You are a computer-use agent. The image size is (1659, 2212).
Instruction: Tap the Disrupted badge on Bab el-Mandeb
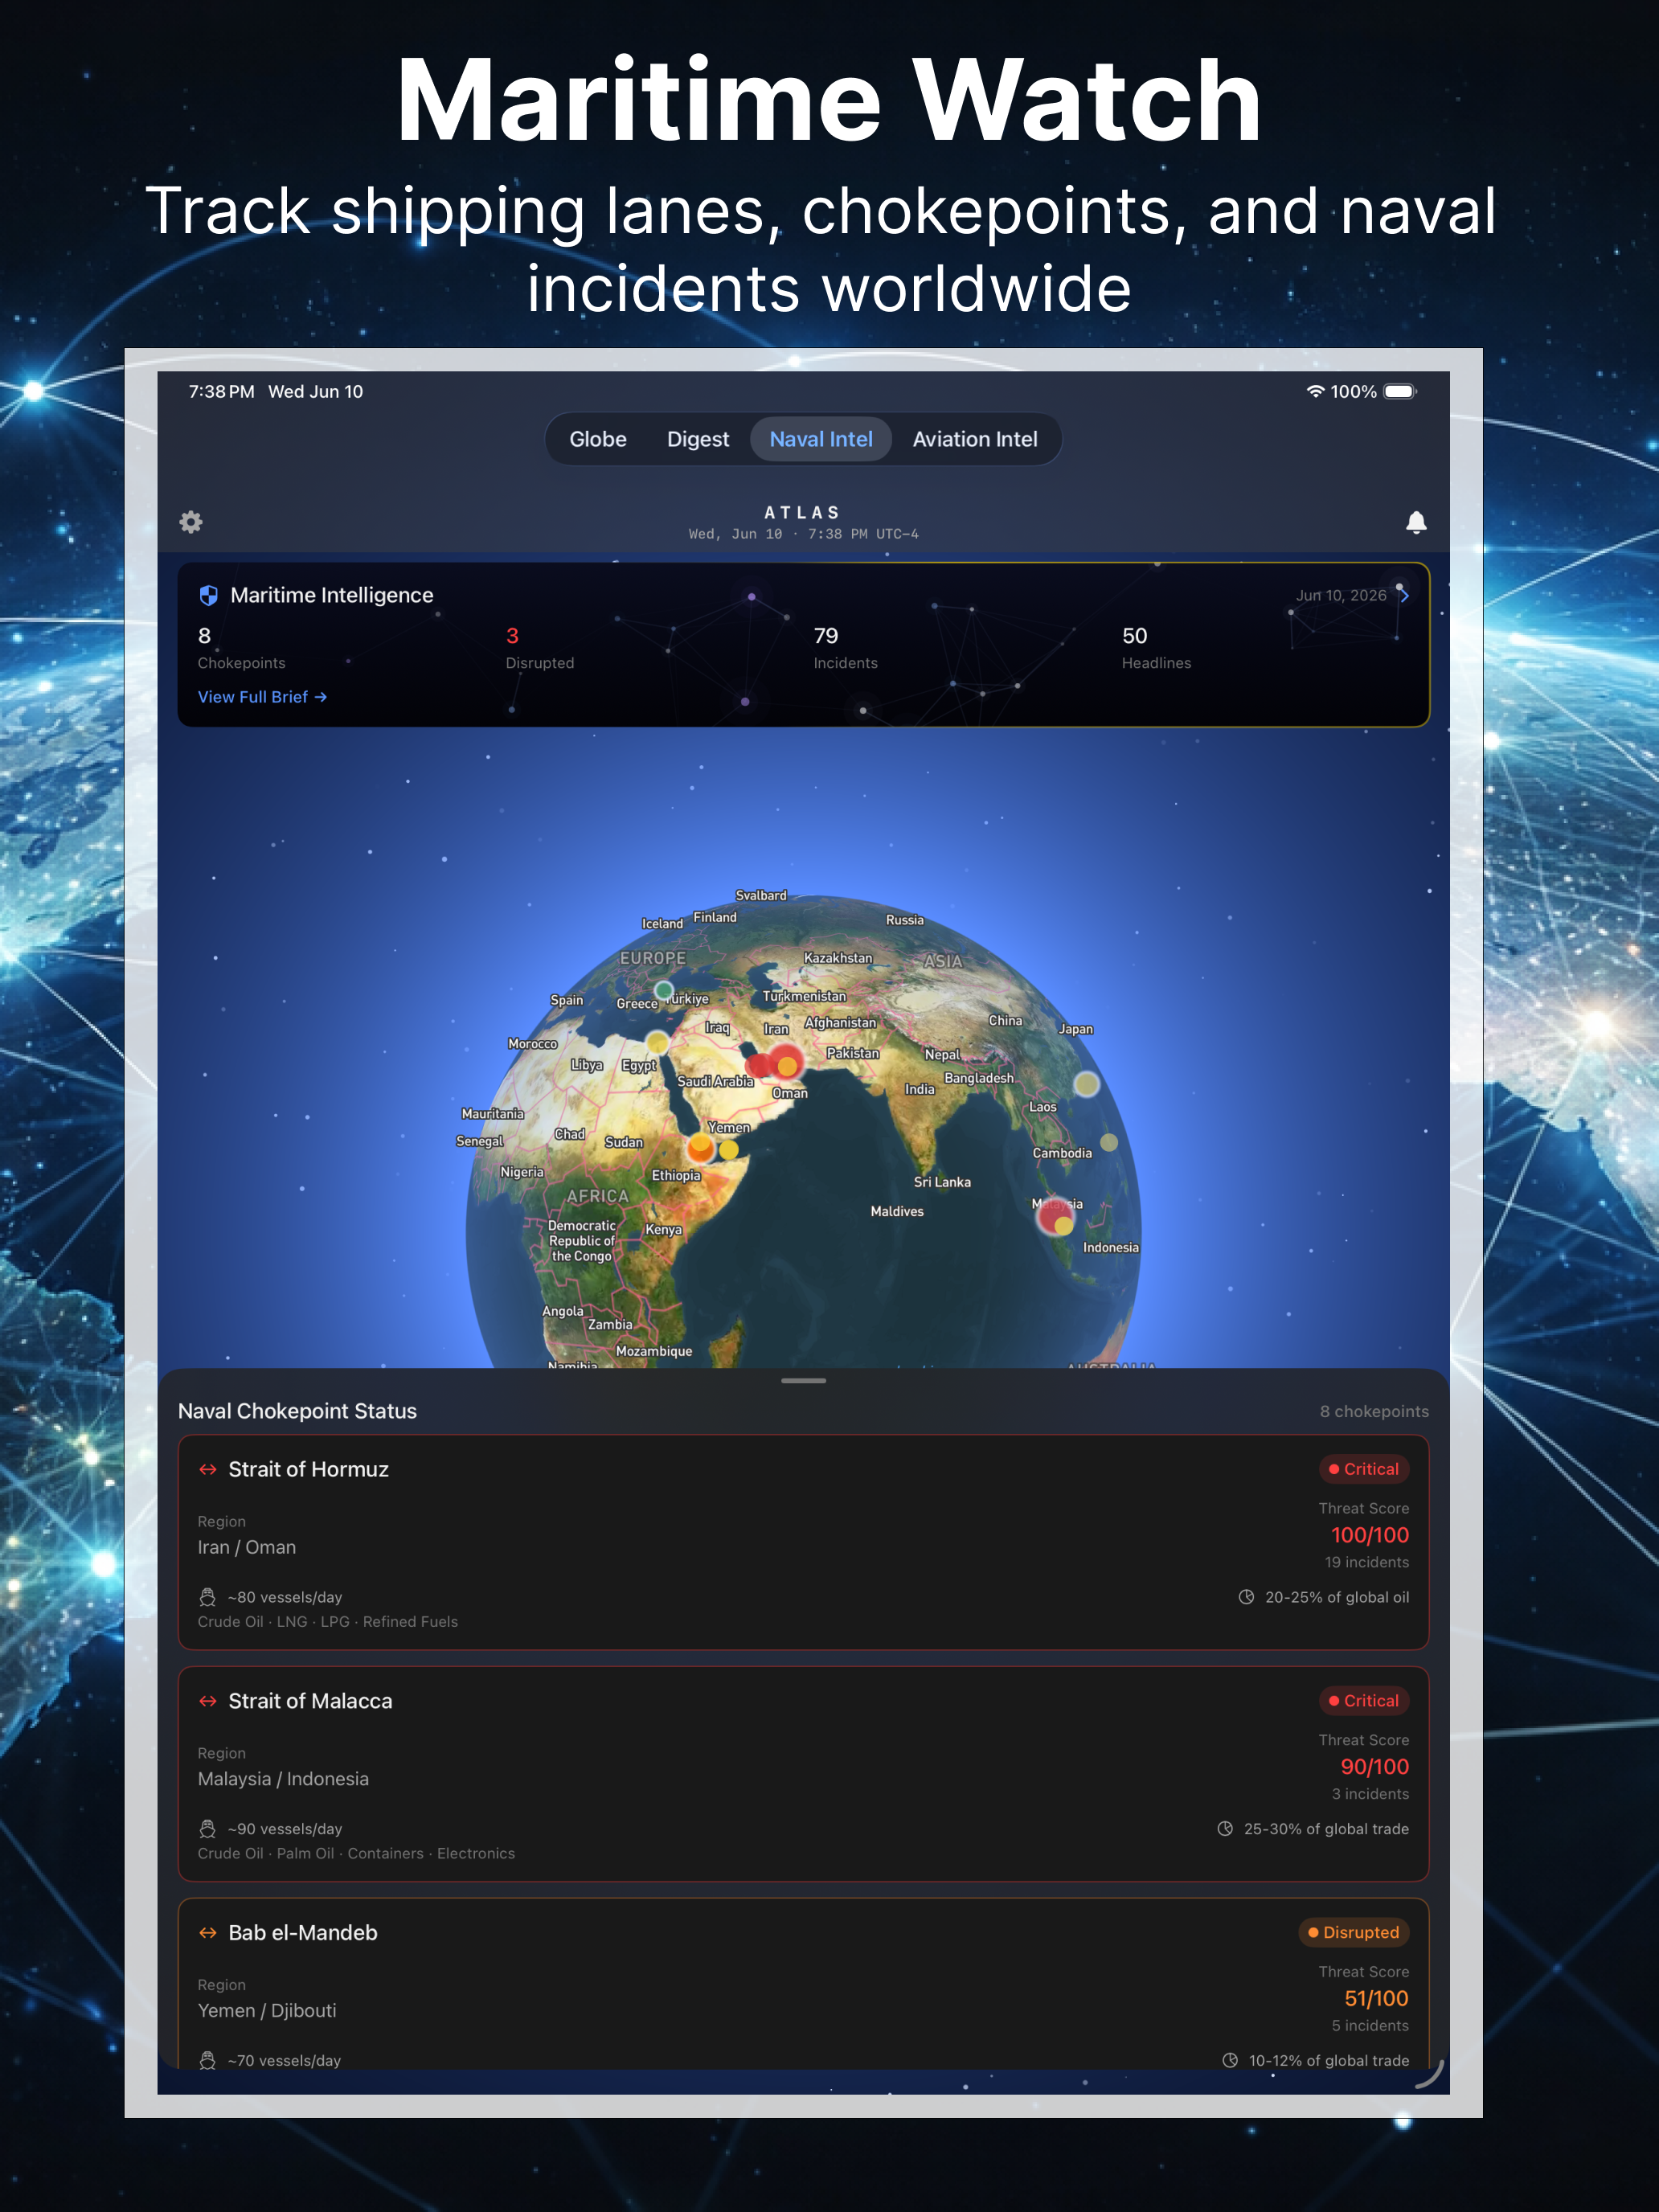coord(1354,1933)
